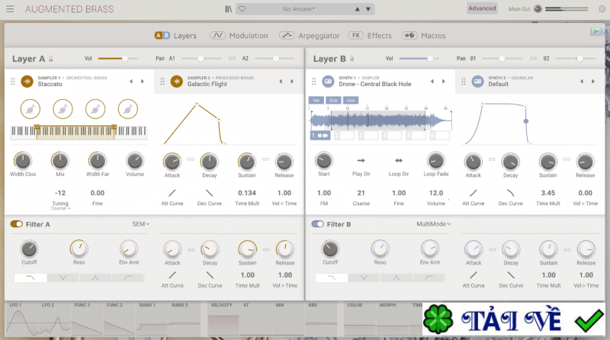610x340 pixels.
Task: Adjust Layer A Vol slider
Action: 118,59
